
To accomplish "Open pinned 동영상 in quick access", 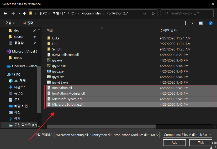I will (x=19, y=43).
